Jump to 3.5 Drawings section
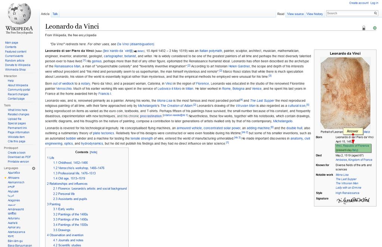382x247 pixels. pos(62,230)
